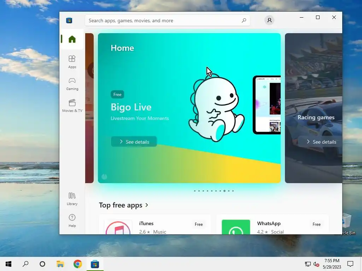Open the network status tray icon
The image size is (362, 271).
tap(308, 264)
